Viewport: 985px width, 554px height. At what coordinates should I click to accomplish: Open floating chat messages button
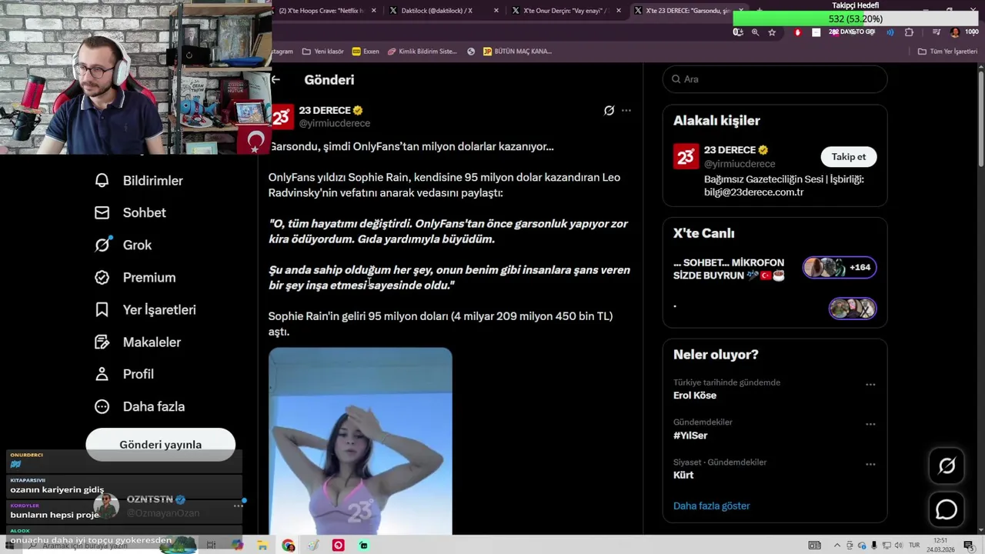(947, 509)
